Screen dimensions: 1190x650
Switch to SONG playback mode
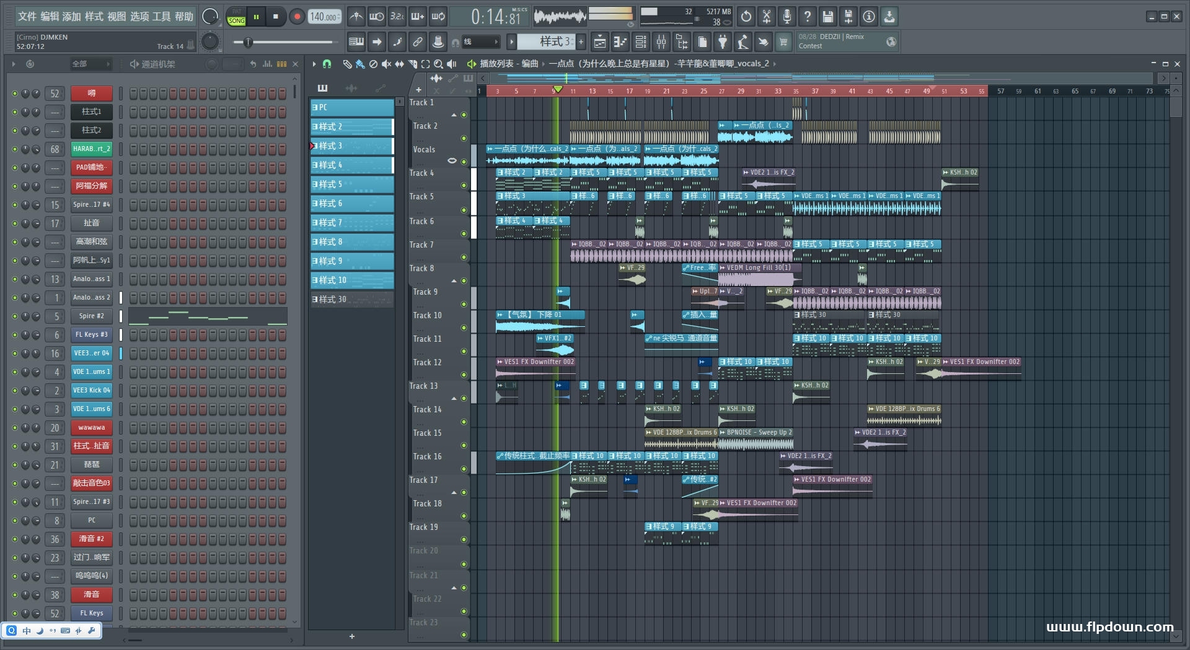(x=236, y=20)
